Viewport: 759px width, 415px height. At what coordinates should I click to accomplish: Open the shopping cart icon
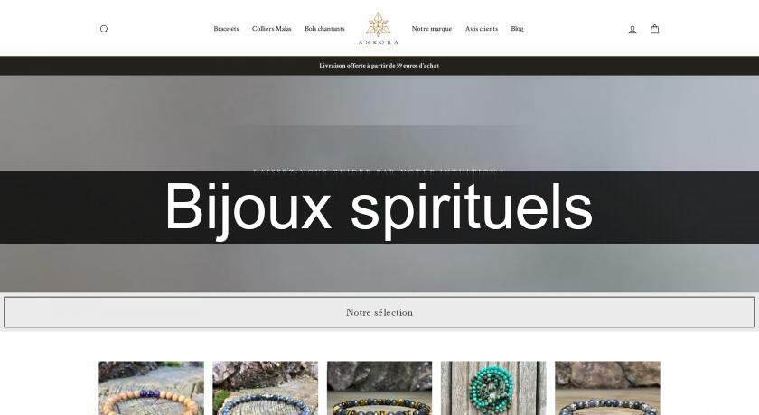pos(654,29)
